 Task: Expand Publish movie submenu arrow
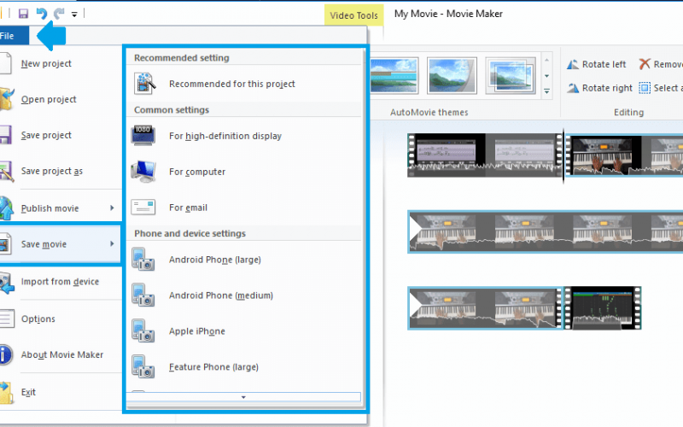[112, 208]
